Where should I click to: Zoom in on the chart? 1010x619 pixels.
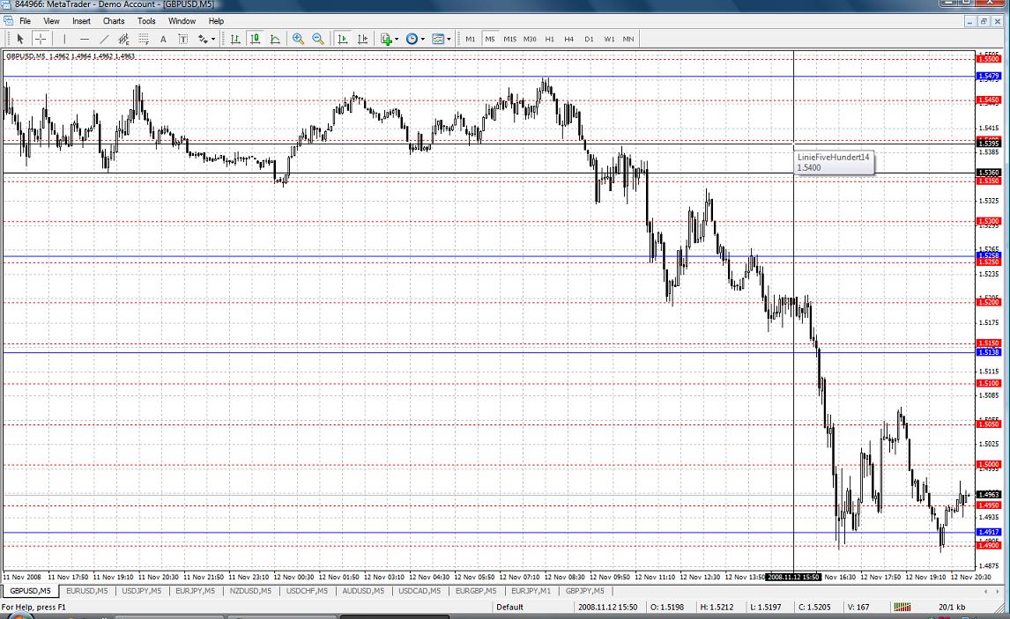click(298, 40)
